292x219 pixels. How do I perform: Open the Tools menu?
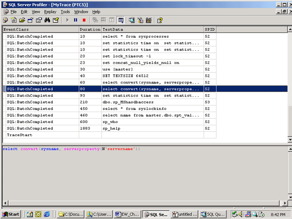[x=65, y=11]
